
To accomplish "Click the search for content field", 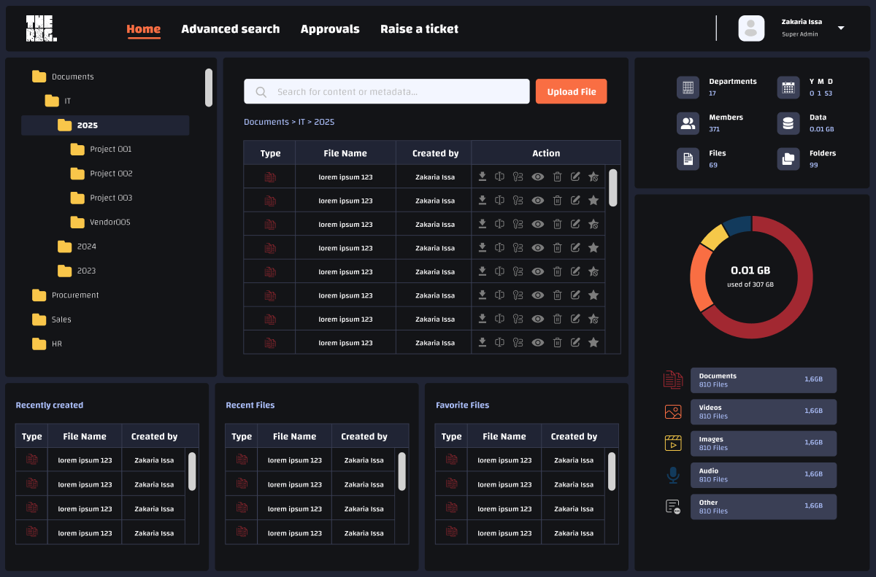I will pyautogui.click(x=387, y=91).
